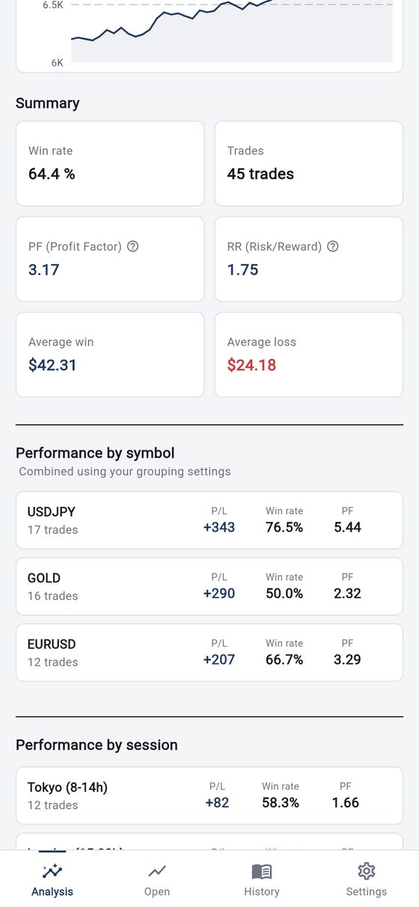The image size is (419, 907).
Task: Select the Average loss card
Action: (309, 355)
